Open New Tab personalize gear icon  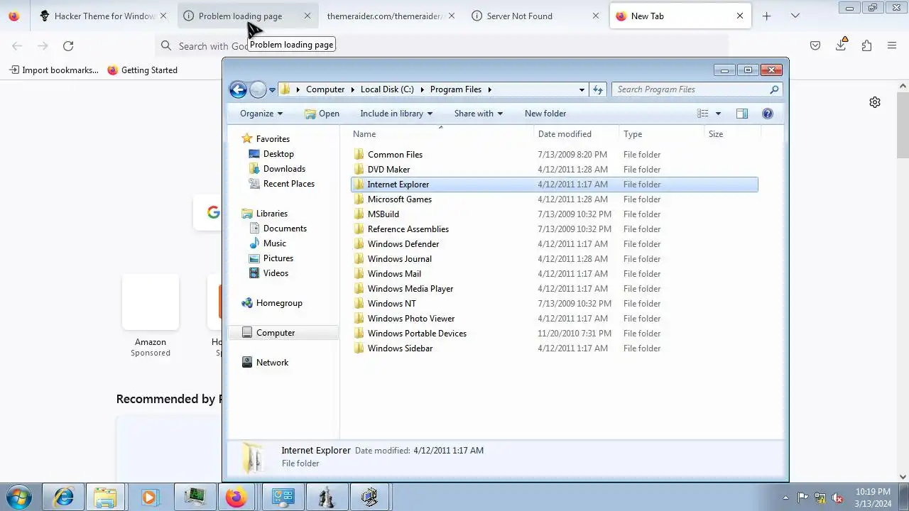tap(875, 102)
